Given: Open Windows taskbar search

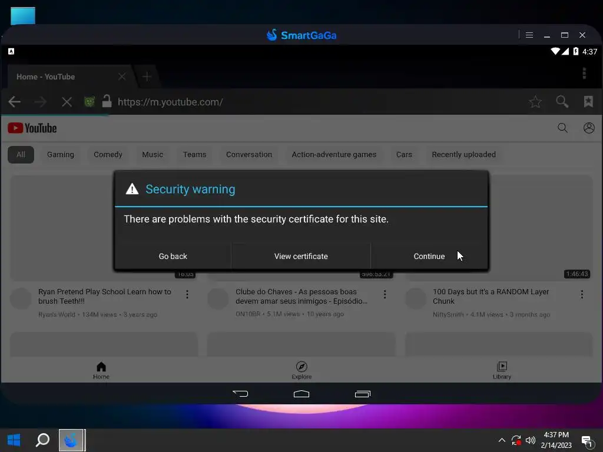Looking at the screenshot, I should [42, 440].
